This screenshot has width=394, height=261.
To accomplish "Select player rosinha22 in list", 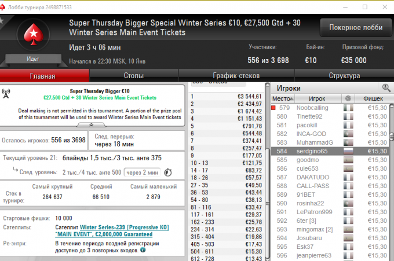I will pyautogui.click(x=330, y=203).
